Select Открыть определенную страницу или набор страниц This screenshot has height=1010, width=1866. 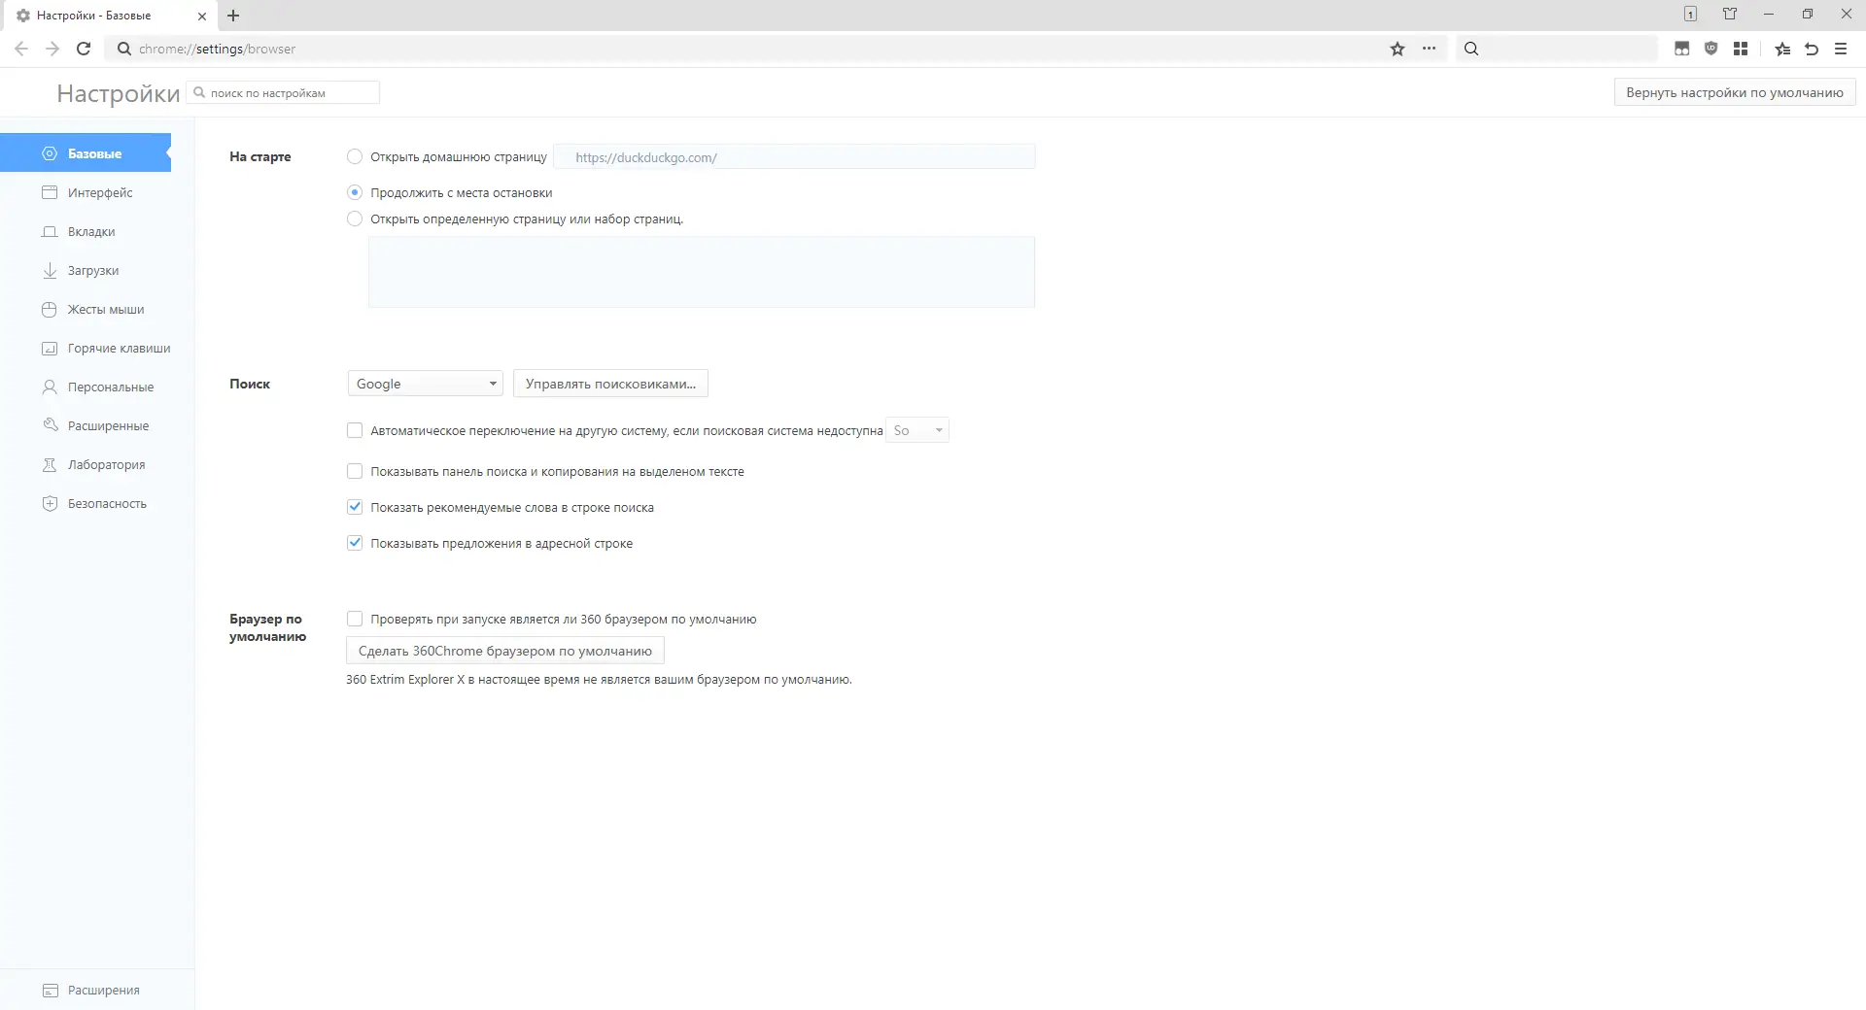[355, 219]
